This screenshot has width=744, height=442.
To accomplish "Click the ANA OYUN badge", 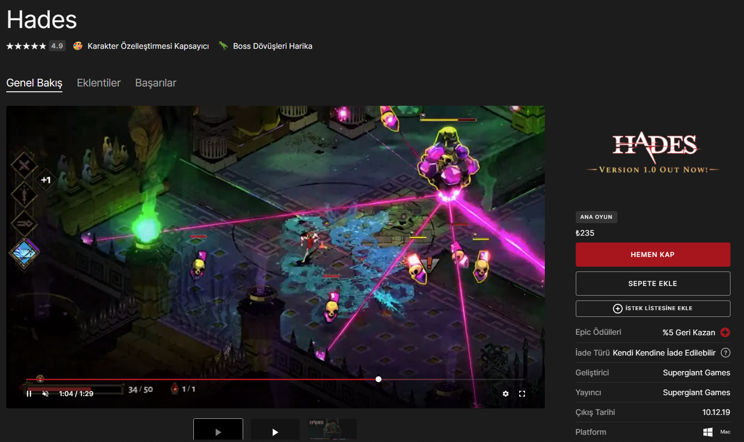I will click(596, 217).
